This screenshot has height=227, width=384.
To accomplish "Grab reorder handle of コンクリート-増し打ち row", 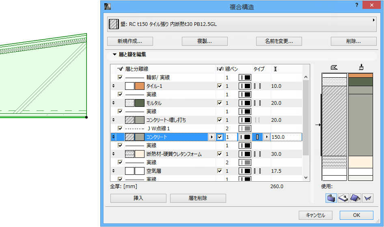I will click(x=113, y=120).
